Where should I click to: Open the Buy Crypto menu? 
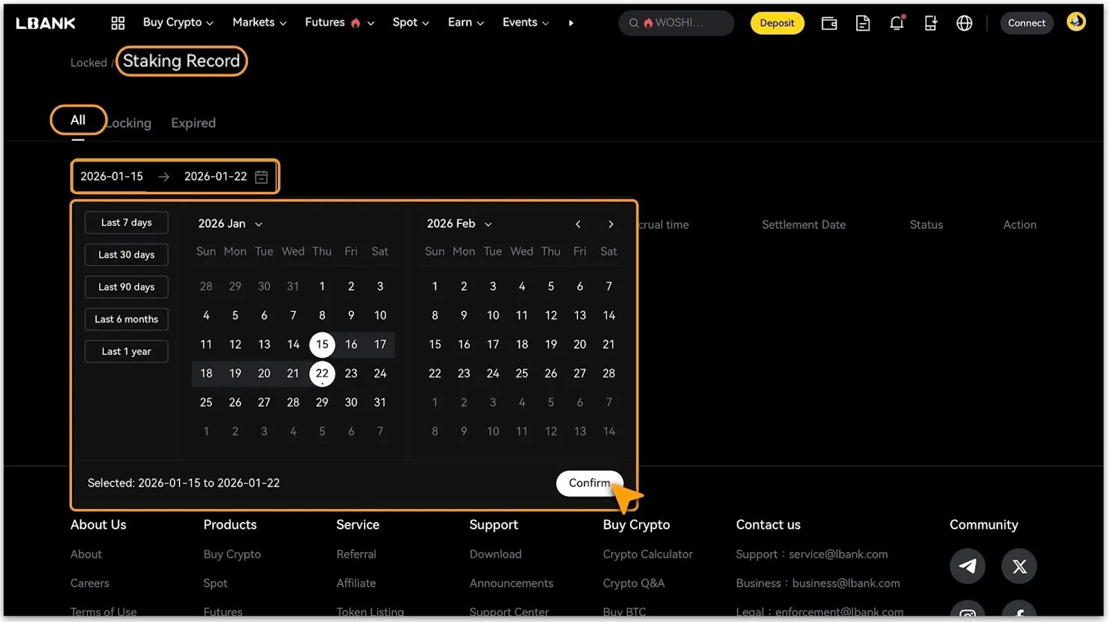click(x=177, y=22)
